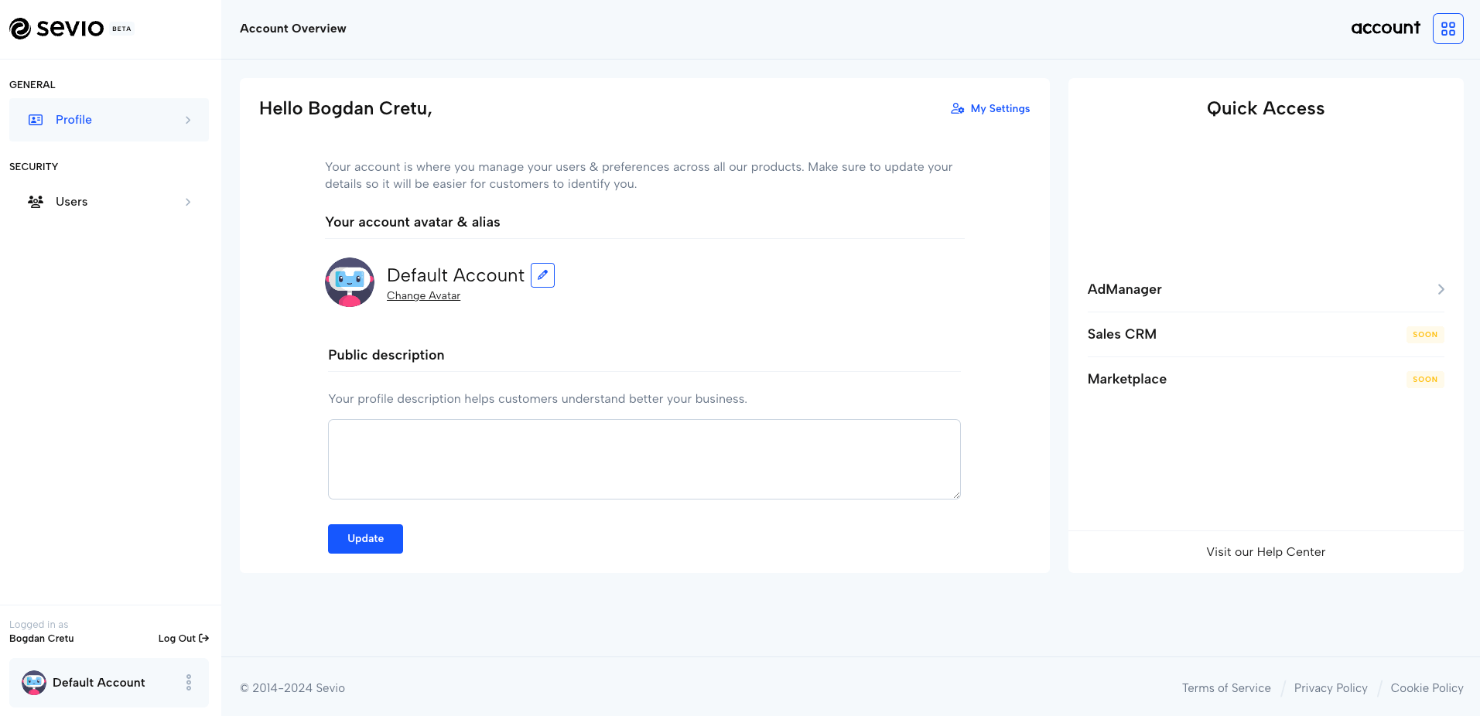Screen dimensions: 1480x716
Task: Click inside the public description text box
Action: pyautogui.click(x=643, y=459)
